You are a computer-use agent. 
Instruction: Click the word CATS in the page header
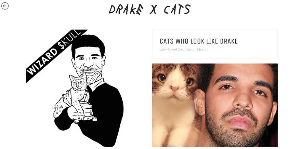pos(177,9)
